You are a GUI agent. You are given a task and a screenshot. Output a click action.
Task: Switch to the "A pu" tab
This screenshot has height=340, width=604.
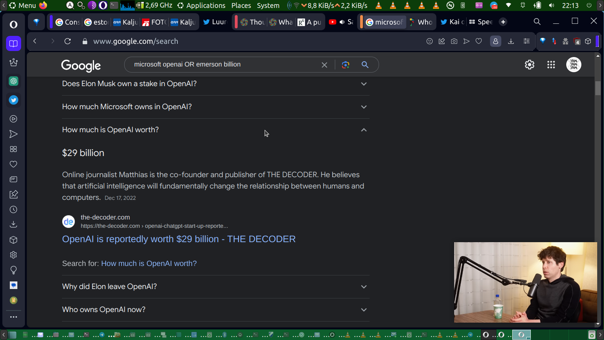(309, 22)
